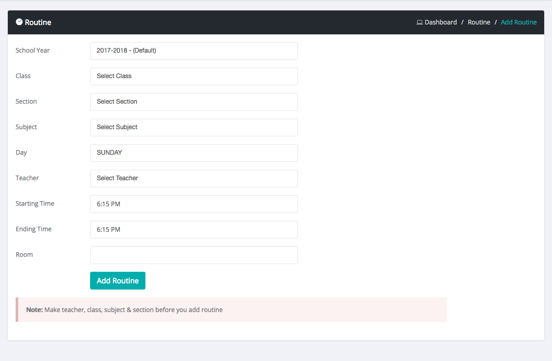Image resolution: width=552 pixels, height=361 pixels.
Task: Click the Starting Time field
Action: 194,204
